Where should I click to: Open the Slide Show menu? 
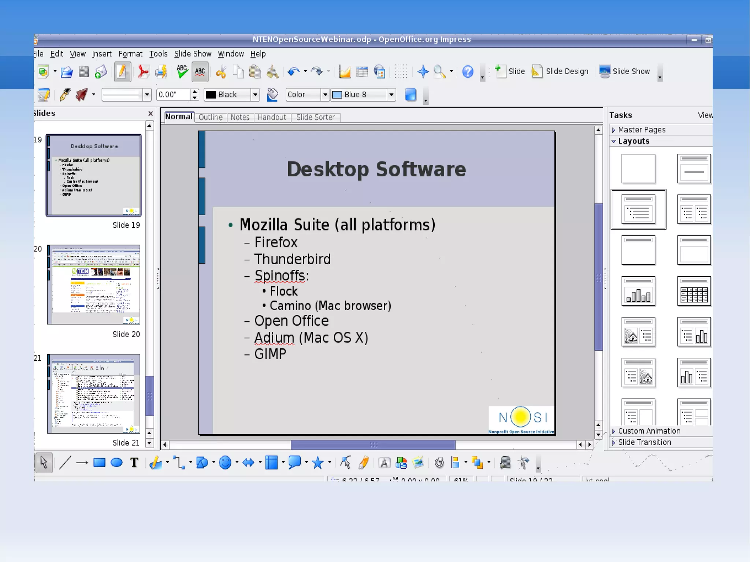(x=193, y=54)
